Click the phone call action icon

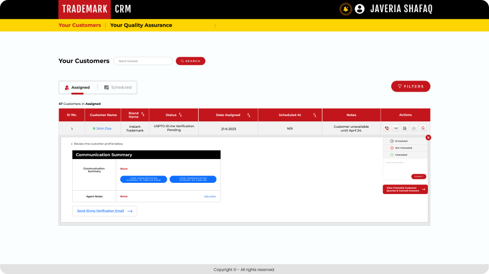pyautogui.click(x=386, y=128)
